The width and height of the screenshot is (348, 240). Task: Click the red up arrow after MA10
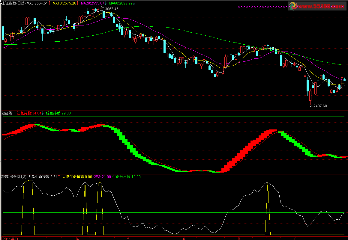point(78,3)
